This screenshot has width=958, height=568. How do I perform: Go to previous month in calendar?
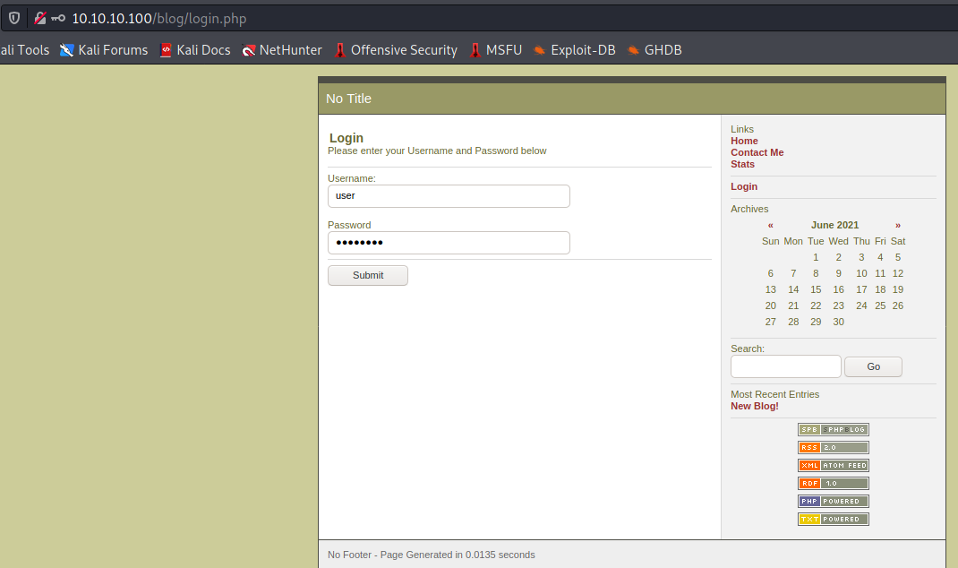[770, 225]
